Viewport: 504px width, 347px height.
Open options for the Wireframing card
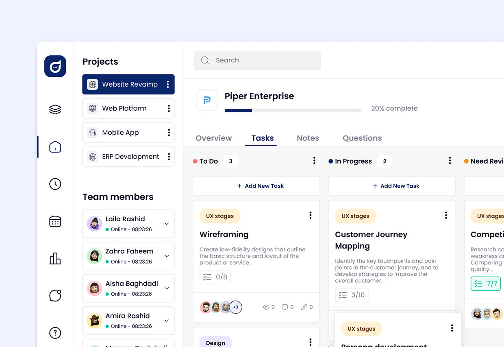point(311,215)
